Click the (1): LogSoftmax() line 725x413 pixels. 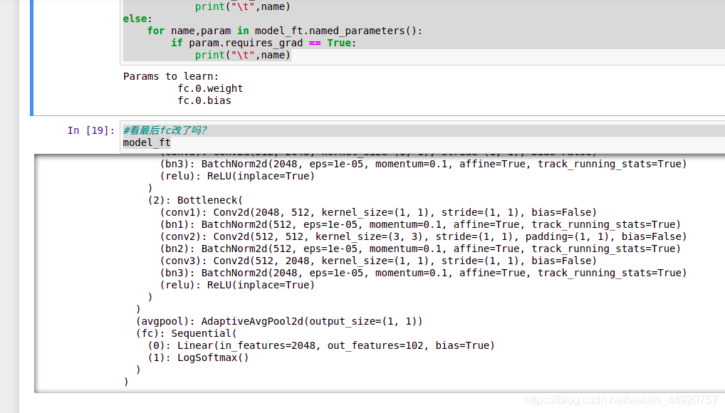tap(198, 357)
